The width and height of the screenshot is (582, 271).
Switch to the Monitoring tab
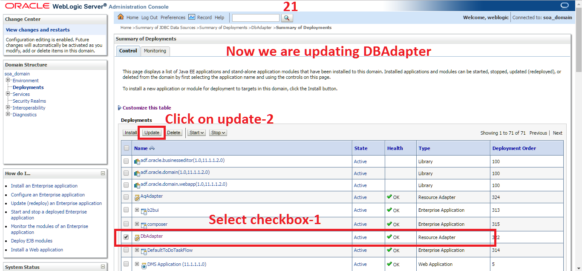click(x=155, y=51)
